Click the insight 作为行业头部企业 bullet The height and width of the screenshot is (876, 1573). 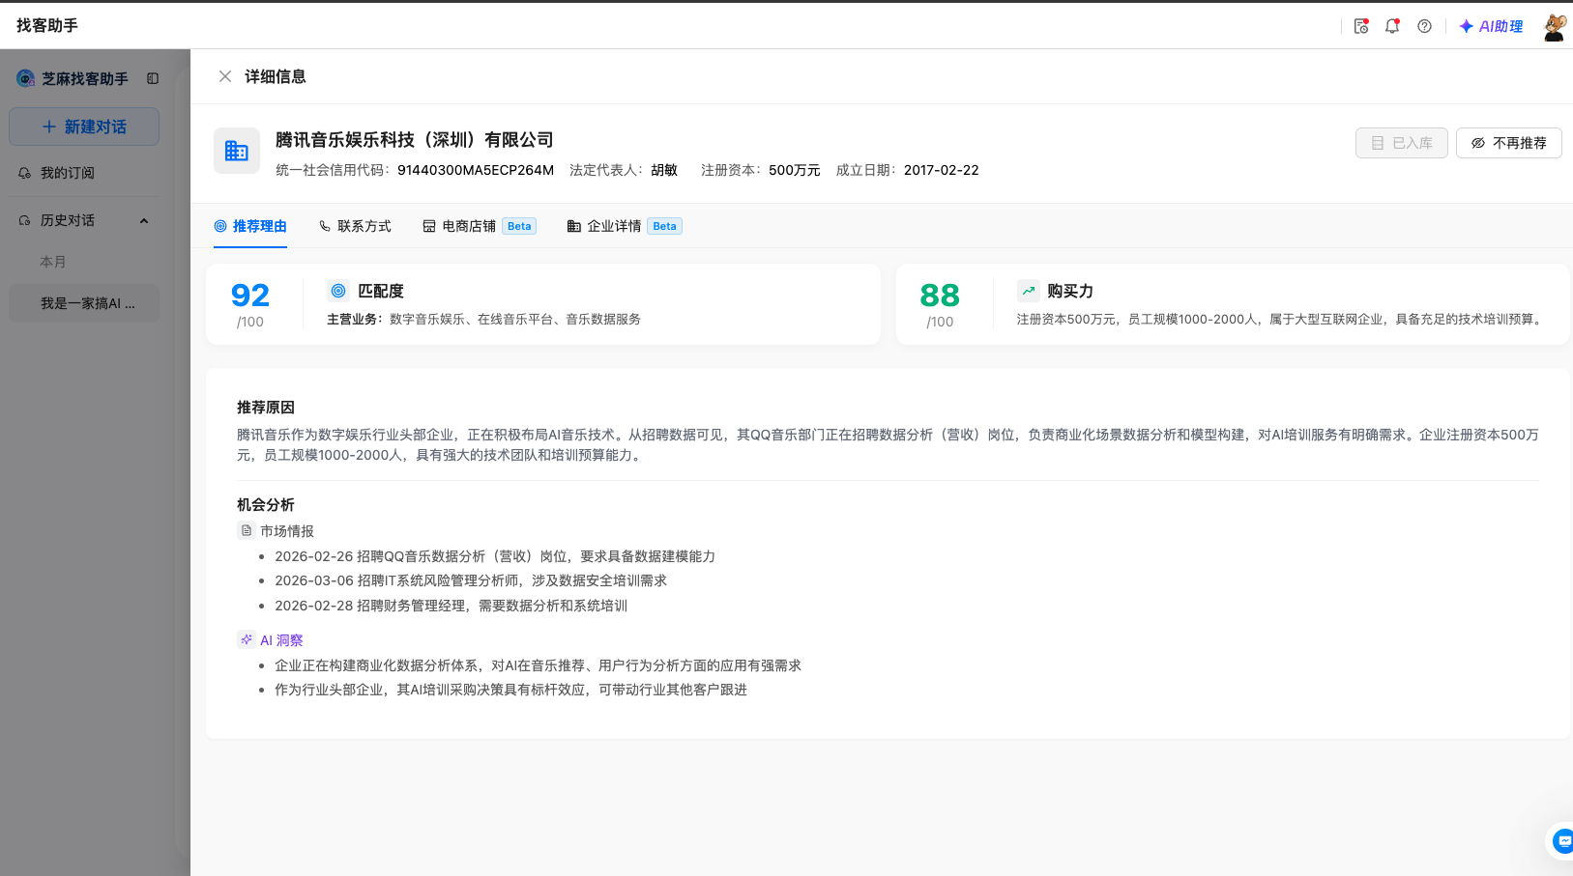pyautogui.click(x=510, y=690)
